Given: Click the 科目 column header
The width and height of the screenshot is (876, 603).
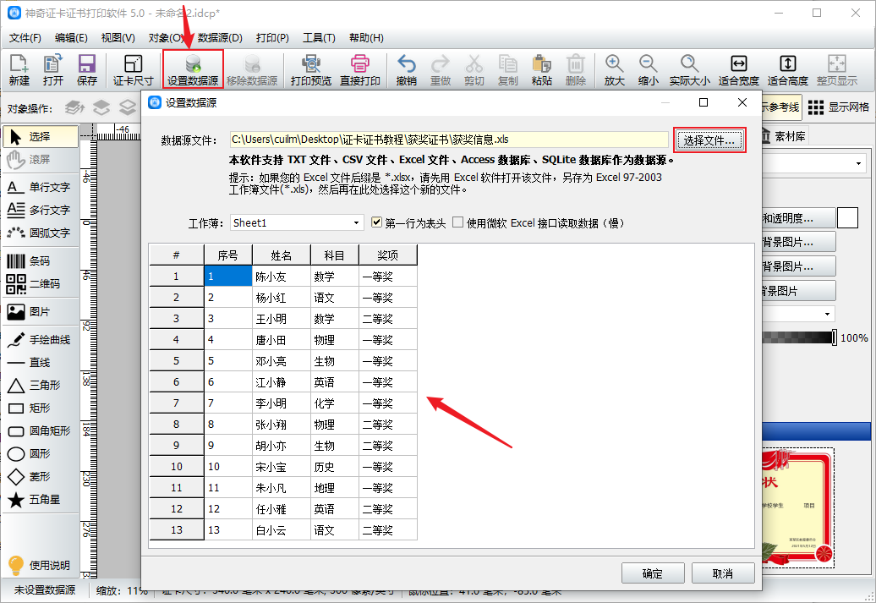Looking at the screenshot, I should tap(334, 255).
